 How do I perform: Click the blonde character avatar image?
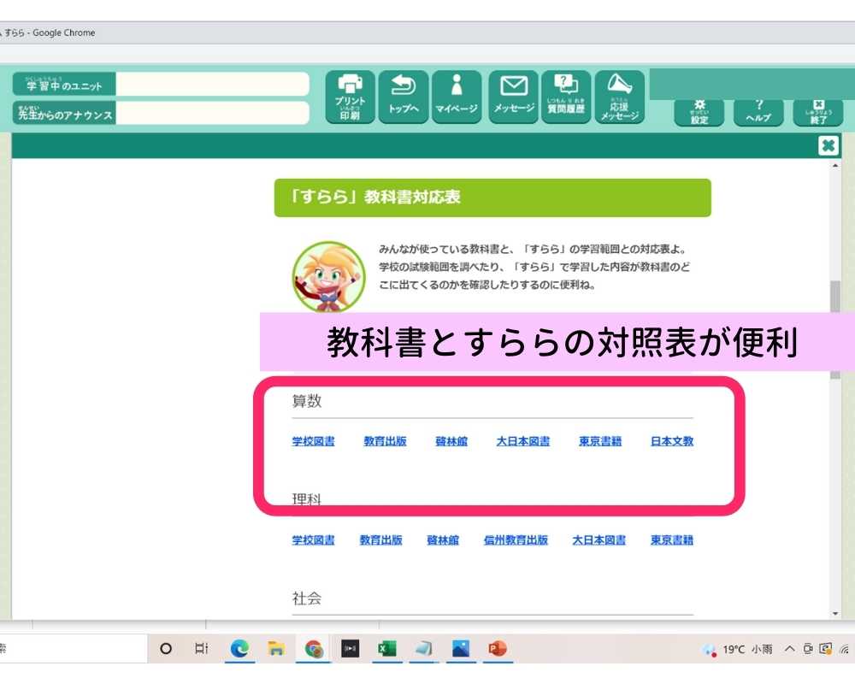pyautogui.click(x=329, y=277)
